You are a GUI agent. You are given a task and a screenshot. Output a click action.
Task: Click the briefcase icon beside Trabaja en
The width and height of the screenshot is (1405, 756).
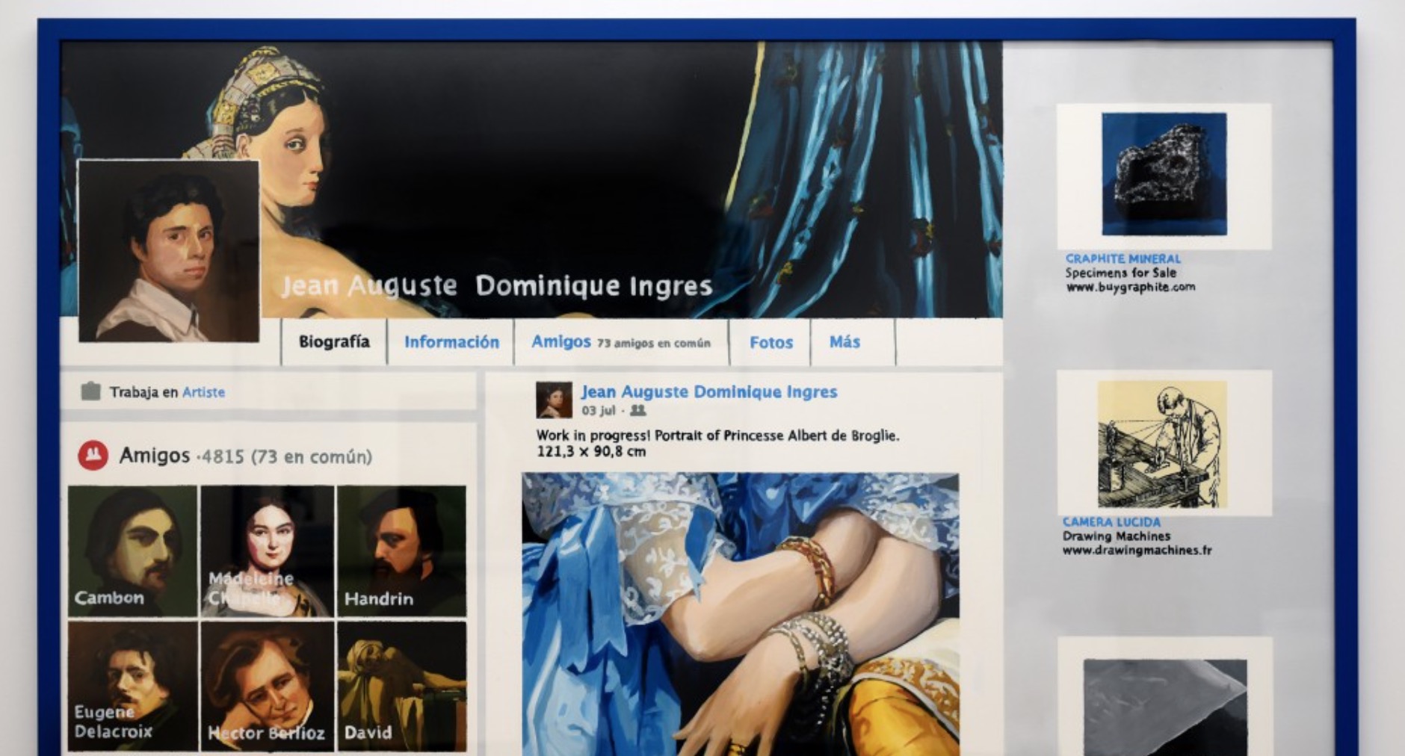pyautogui.click(x=90, y=391)
